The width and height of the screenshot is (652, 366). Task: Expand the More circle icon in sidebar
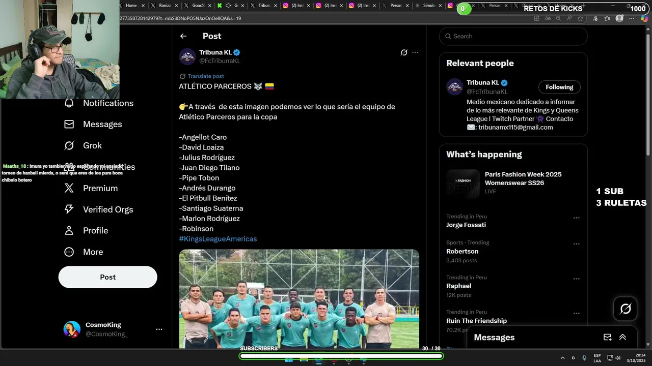[x=69, y=252]
